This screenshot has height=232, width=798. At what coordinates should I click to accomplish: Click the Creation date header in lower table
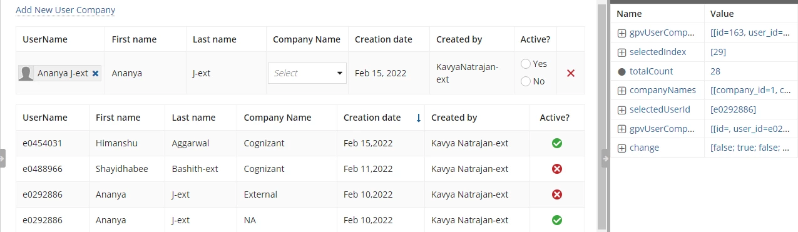click(372, 118)
